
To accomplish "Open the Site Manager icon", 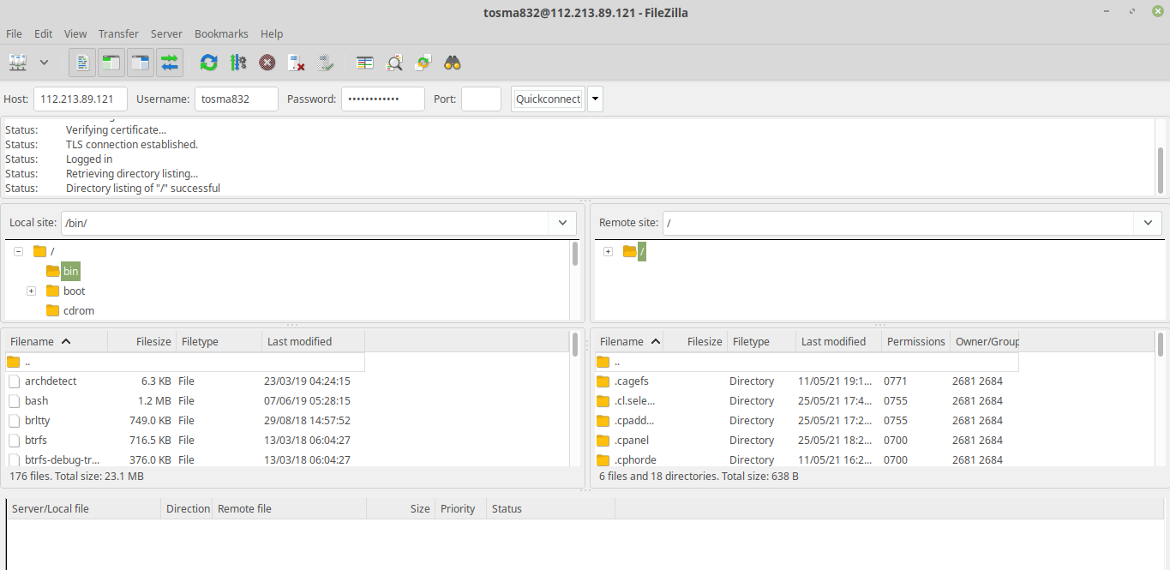I will click(x=18, y=63).
